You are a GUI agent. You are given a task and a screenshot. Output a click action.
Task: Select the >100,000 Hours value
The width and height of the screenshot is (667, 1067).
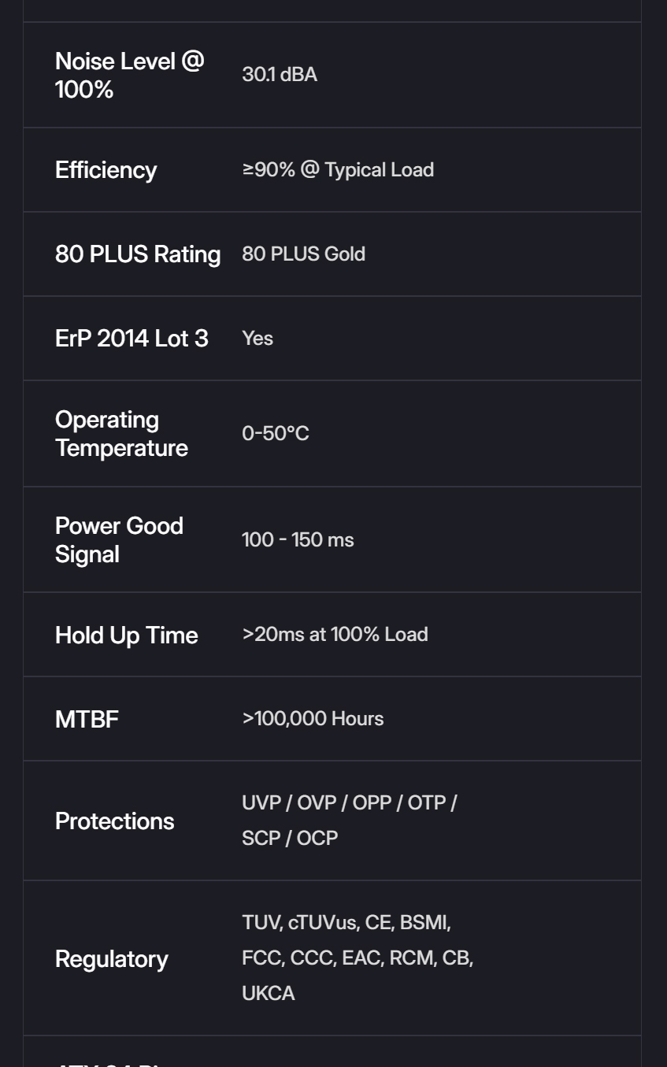pyautogui.click(x=313, y=719)
